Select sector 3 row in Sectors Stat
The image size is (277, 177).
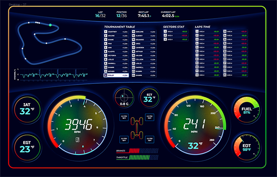click(176, 39)
